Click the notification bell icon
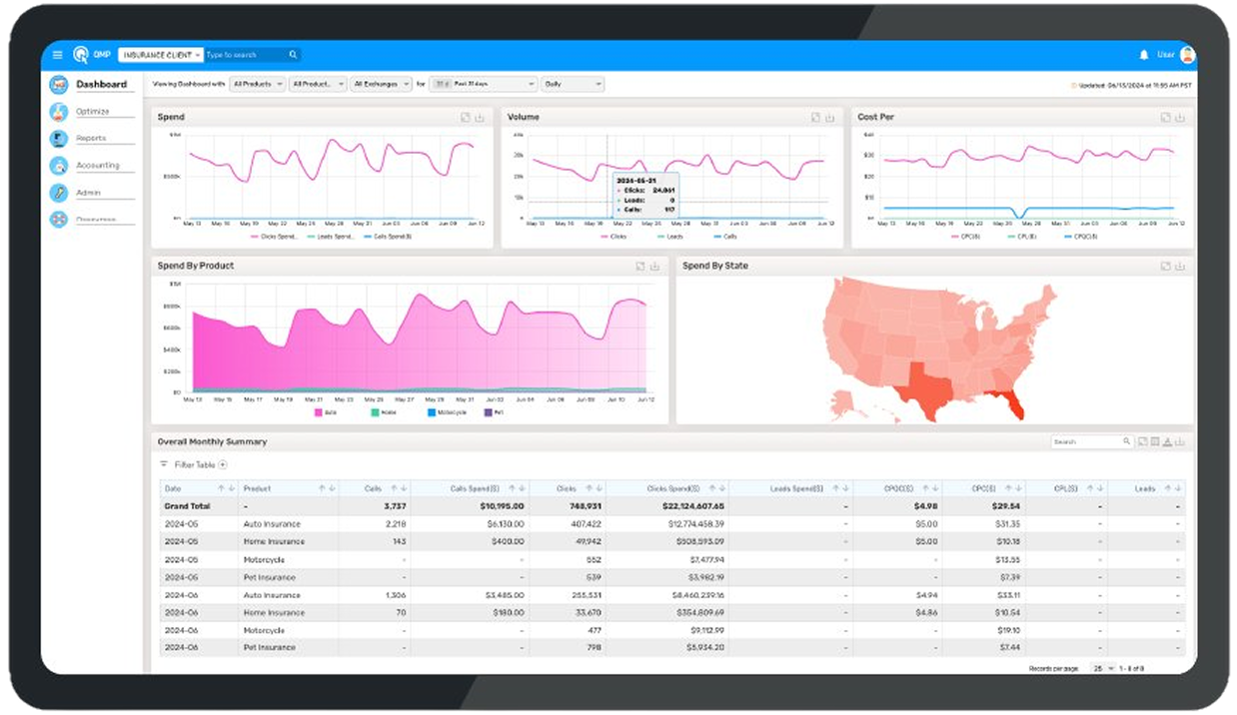The image size is (1237, 715). pos(1144,55)
